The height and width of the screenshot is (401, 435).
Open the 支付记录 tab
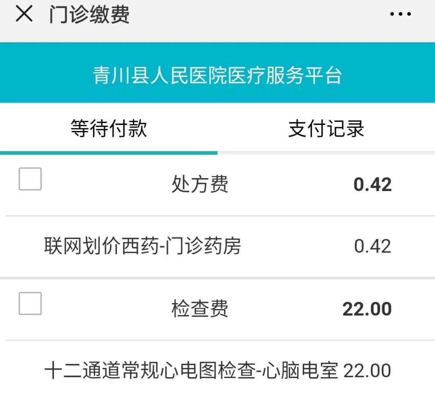pos(326,128)
